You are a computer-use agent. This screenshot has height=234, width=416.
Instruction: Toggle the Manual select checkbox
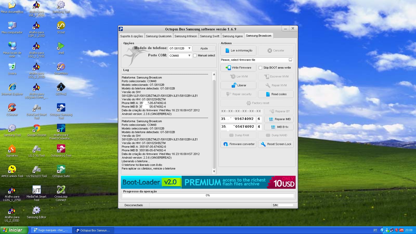[195, 55]
